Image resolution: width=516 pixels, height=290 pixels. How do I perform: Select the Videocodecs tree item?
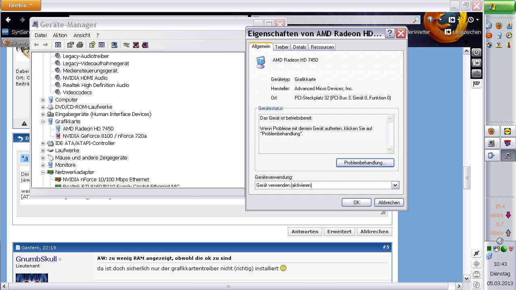77,93
